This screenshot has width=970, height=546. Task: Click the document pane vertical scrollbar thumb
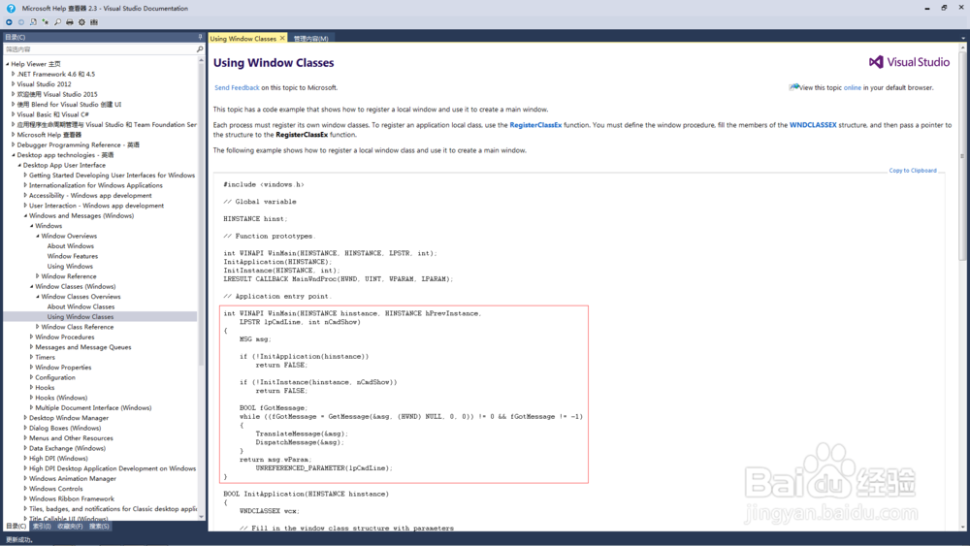click(962, 154)
